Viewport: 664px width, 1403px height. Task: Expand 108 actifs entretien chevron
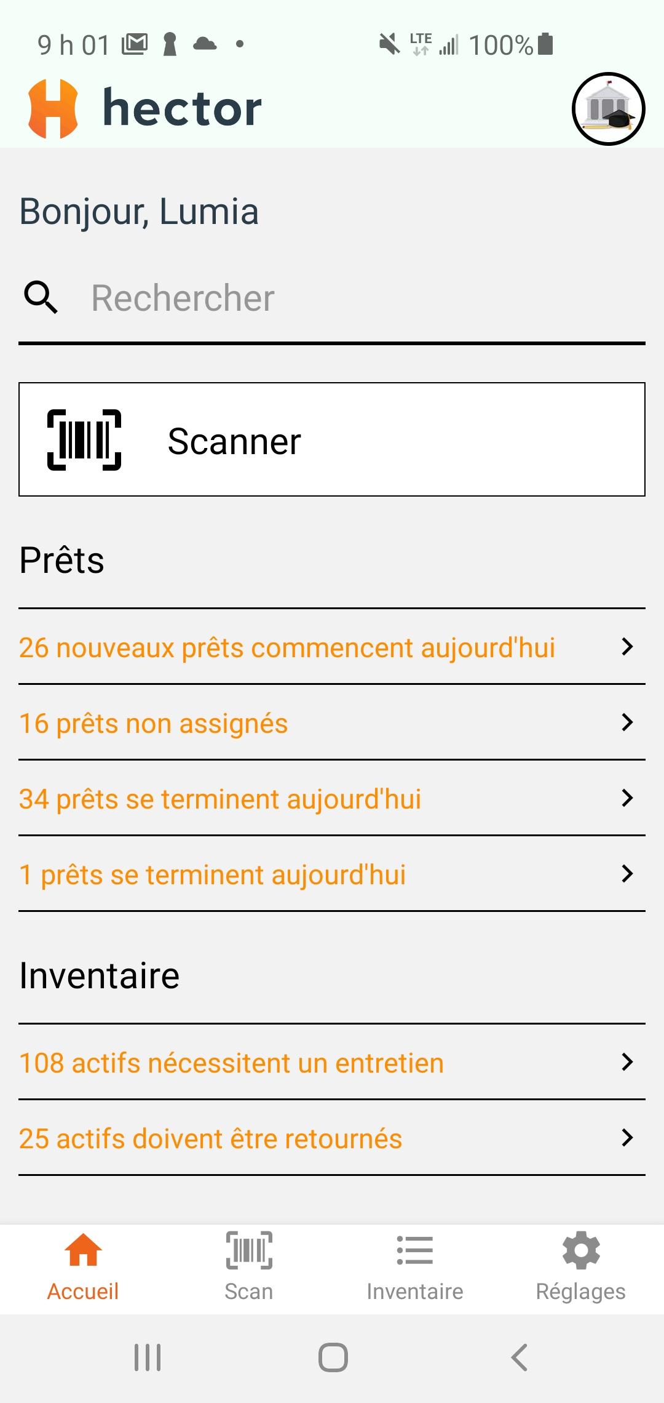coord(626,1062)
